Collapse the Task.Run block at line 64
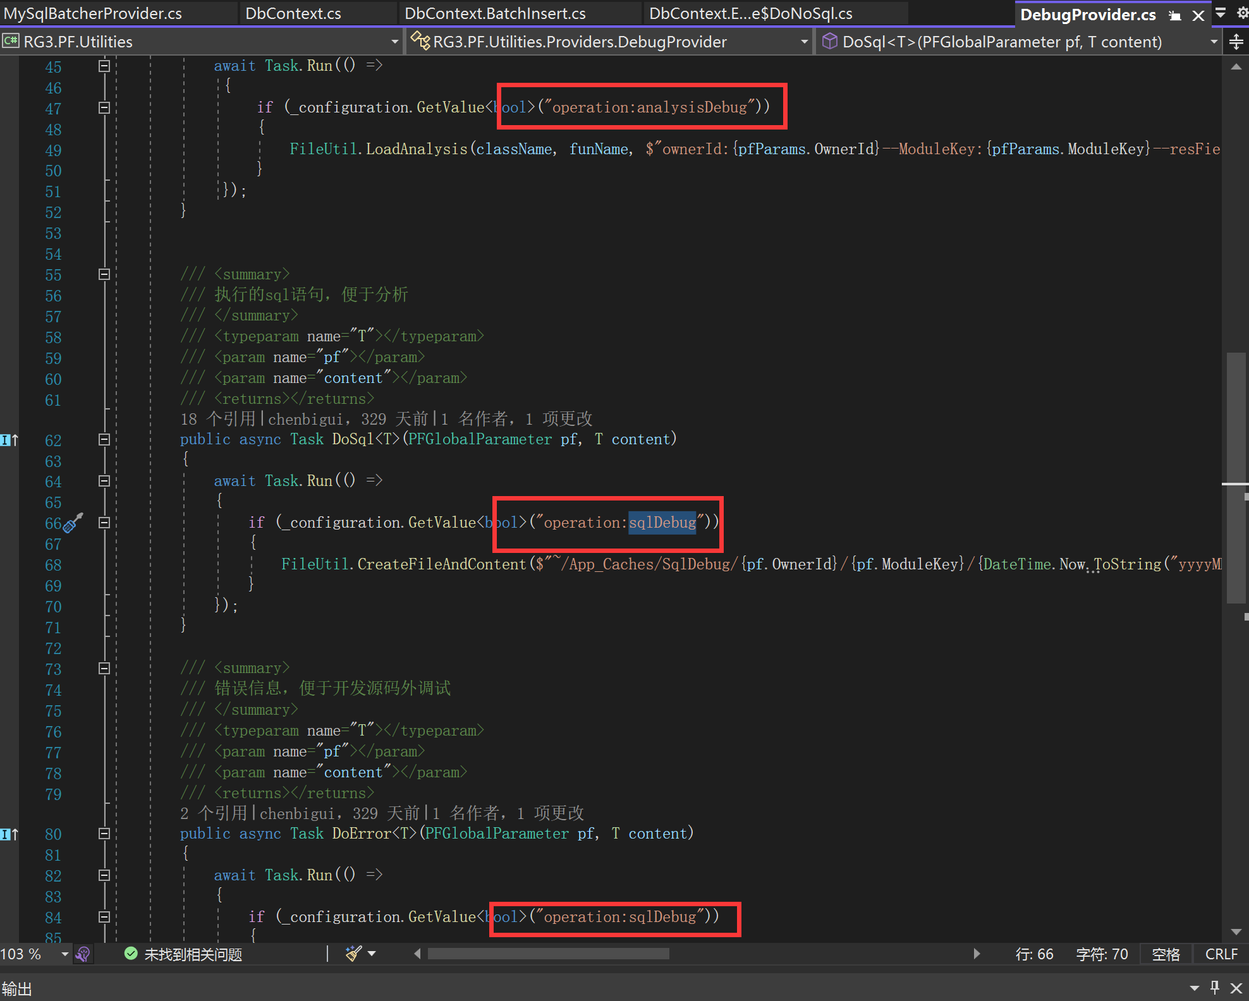Image resolution: width=1249 pixels, height=1001 pixels. (x=104, y=481)
